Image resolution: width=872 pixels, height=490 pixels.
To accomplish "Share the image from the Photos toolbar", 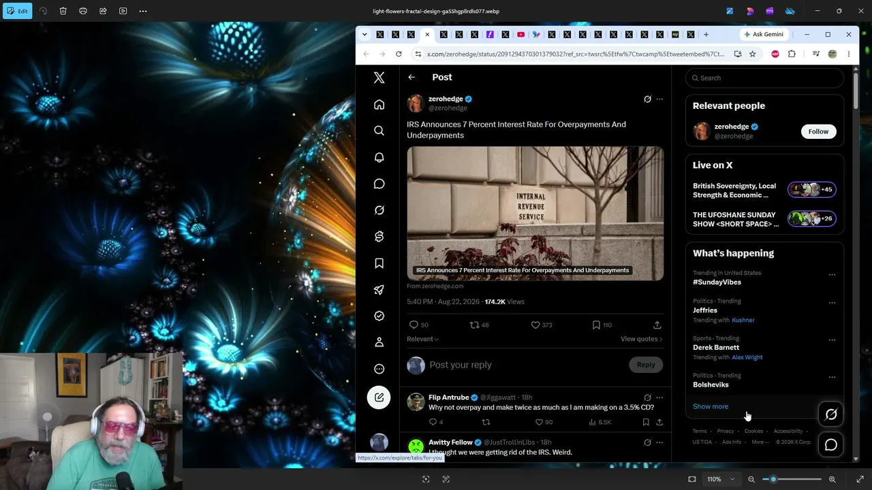I will coord(103,11).
